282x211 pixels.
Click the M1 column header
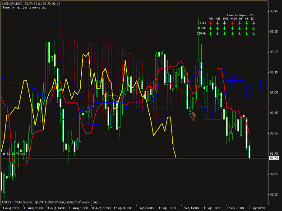point(211,18)
